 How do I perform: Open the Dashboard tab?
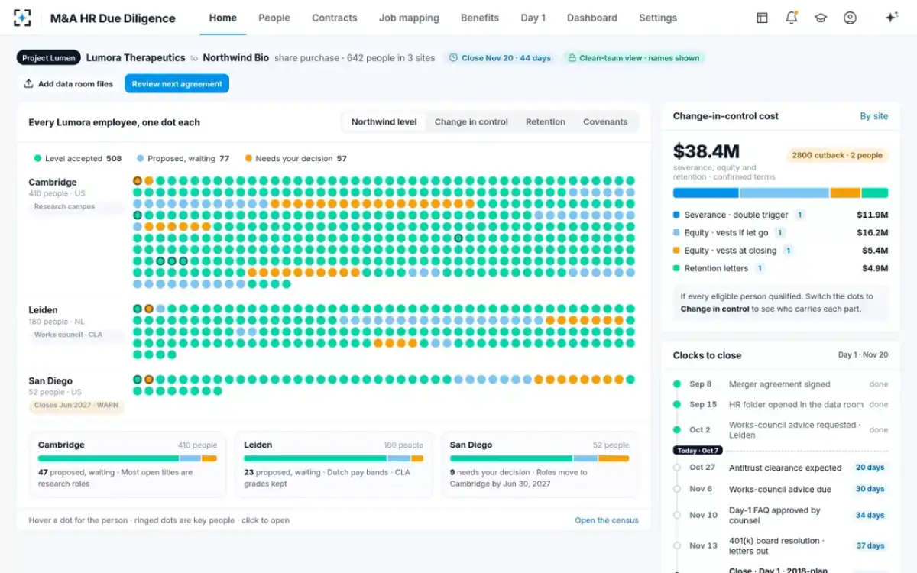coord(592,18)
